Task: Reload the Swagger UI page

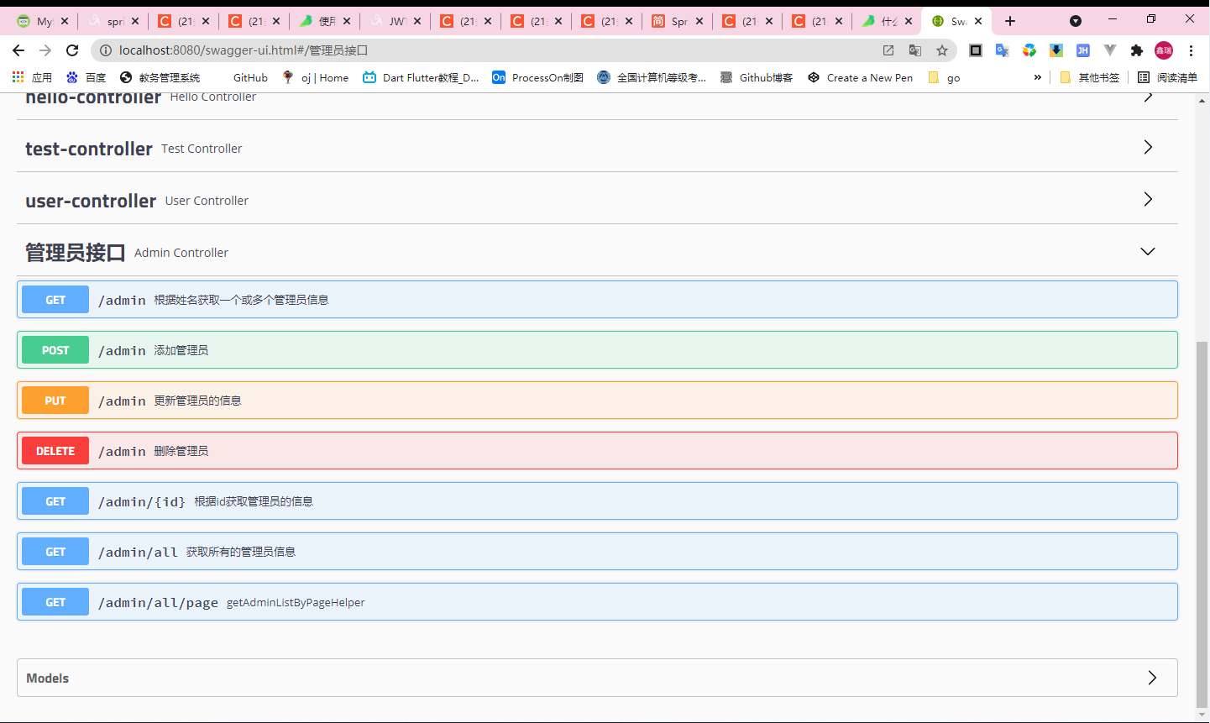Action: point(72,50)
